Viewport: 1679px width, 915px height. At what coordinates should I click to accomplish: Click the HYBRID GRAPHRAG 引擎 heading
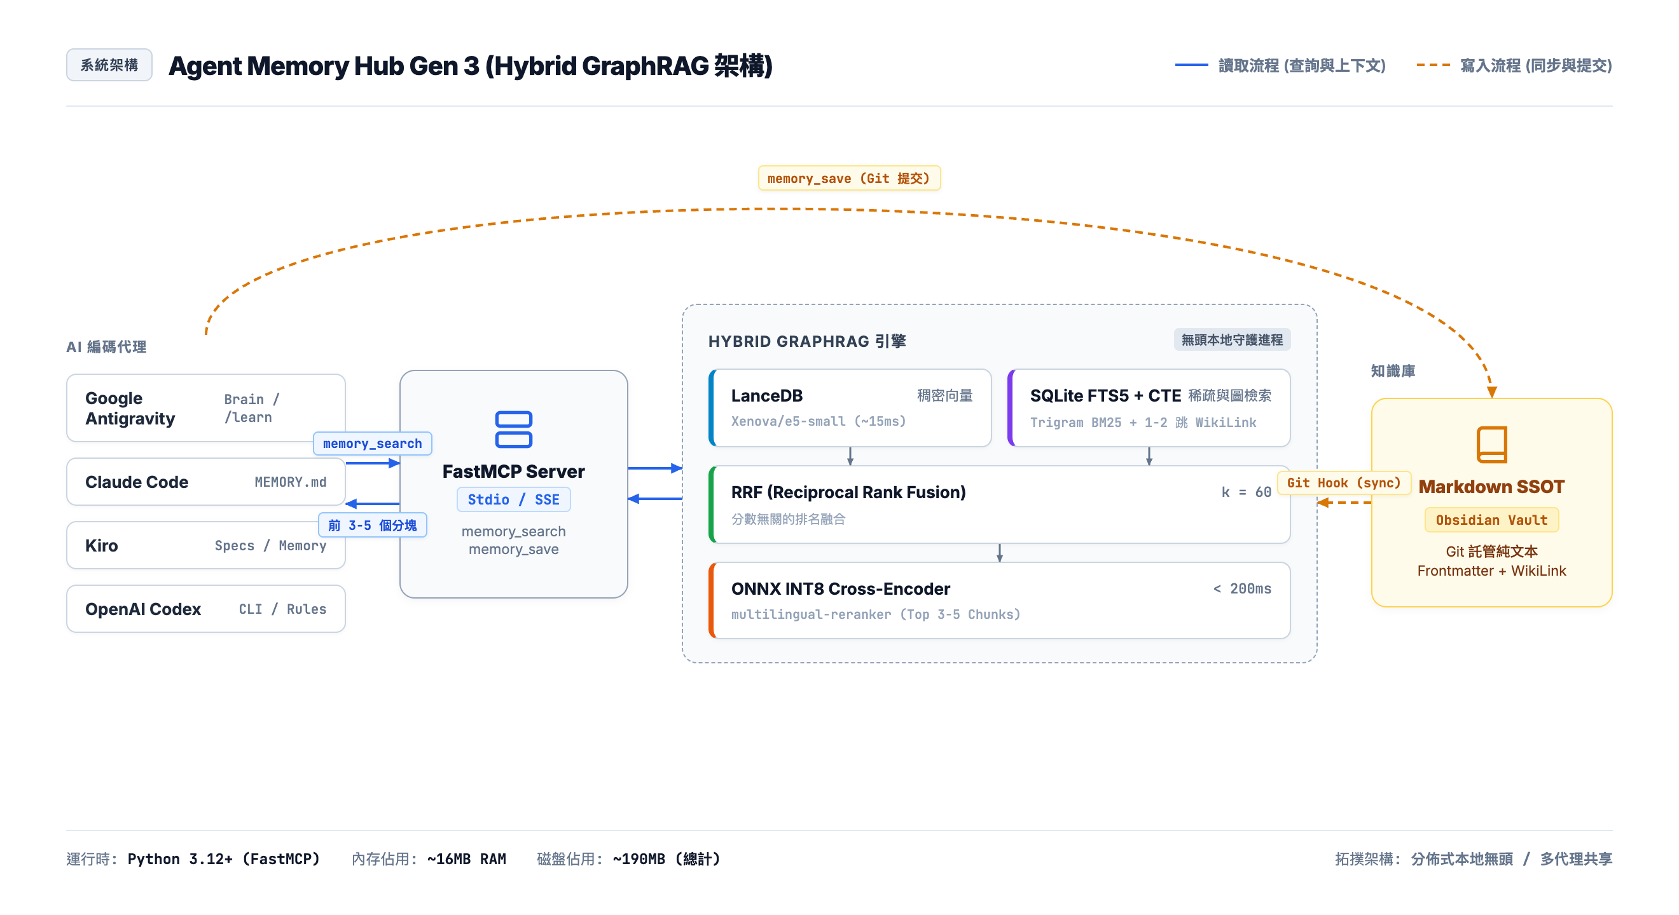(x=807, y=341)
